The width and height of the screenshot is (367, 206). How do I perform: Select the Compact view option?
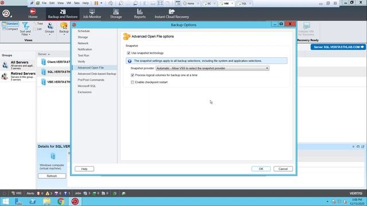pyautogui.click(x=10, y=29)
